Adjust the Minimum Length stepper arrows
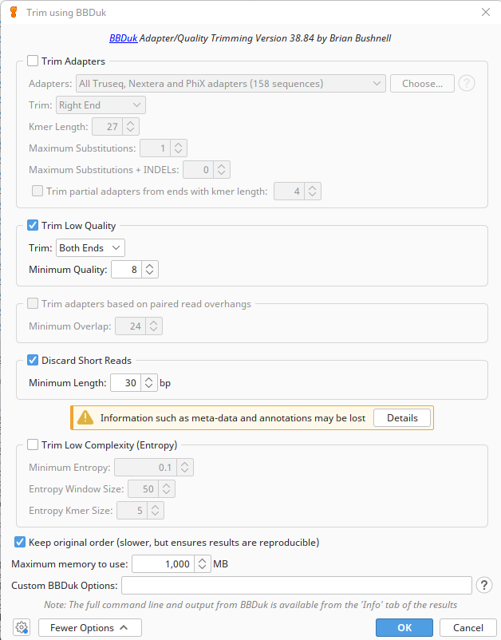Image resolution: width=501 pixels, height=640 pixels. 148,383
